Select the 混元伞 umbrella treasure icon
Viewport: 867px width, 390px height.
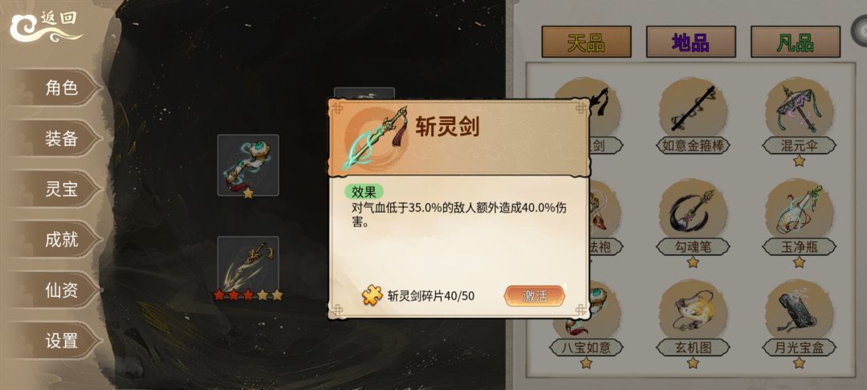tap(799, 109)
